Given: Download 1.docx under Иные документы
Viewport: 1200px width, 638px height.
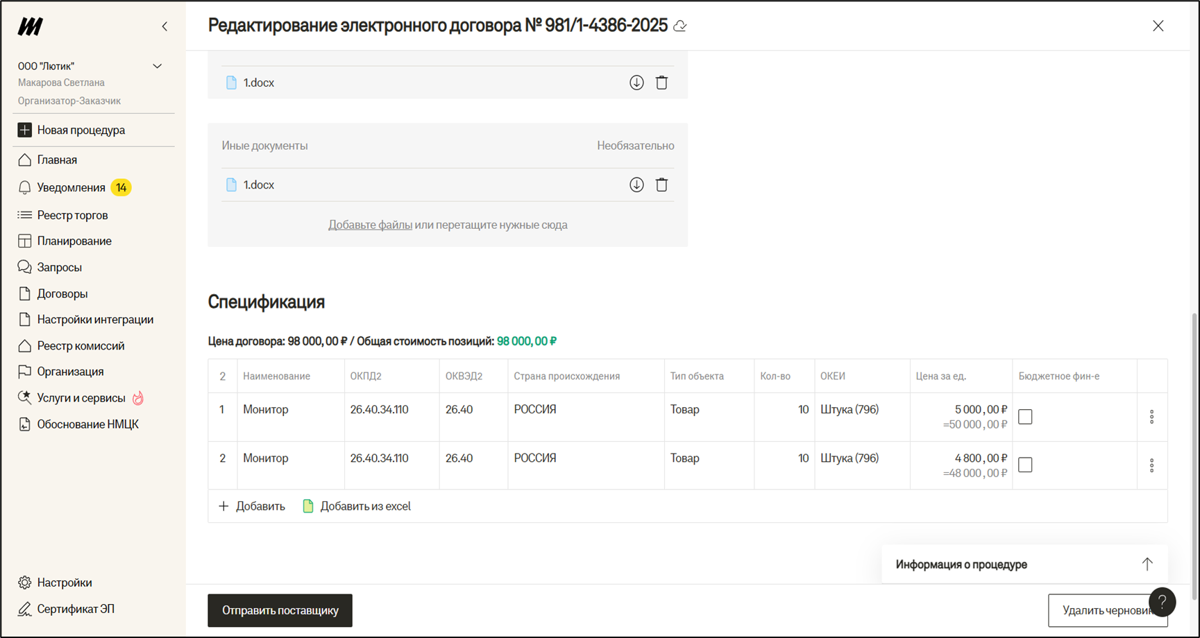Looking at the screenshot, I should (636, 185).
